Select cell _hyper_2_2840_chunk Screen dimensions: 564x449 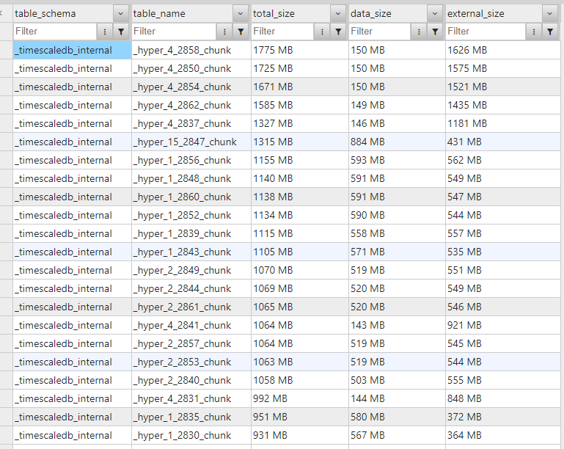point(191,380)
